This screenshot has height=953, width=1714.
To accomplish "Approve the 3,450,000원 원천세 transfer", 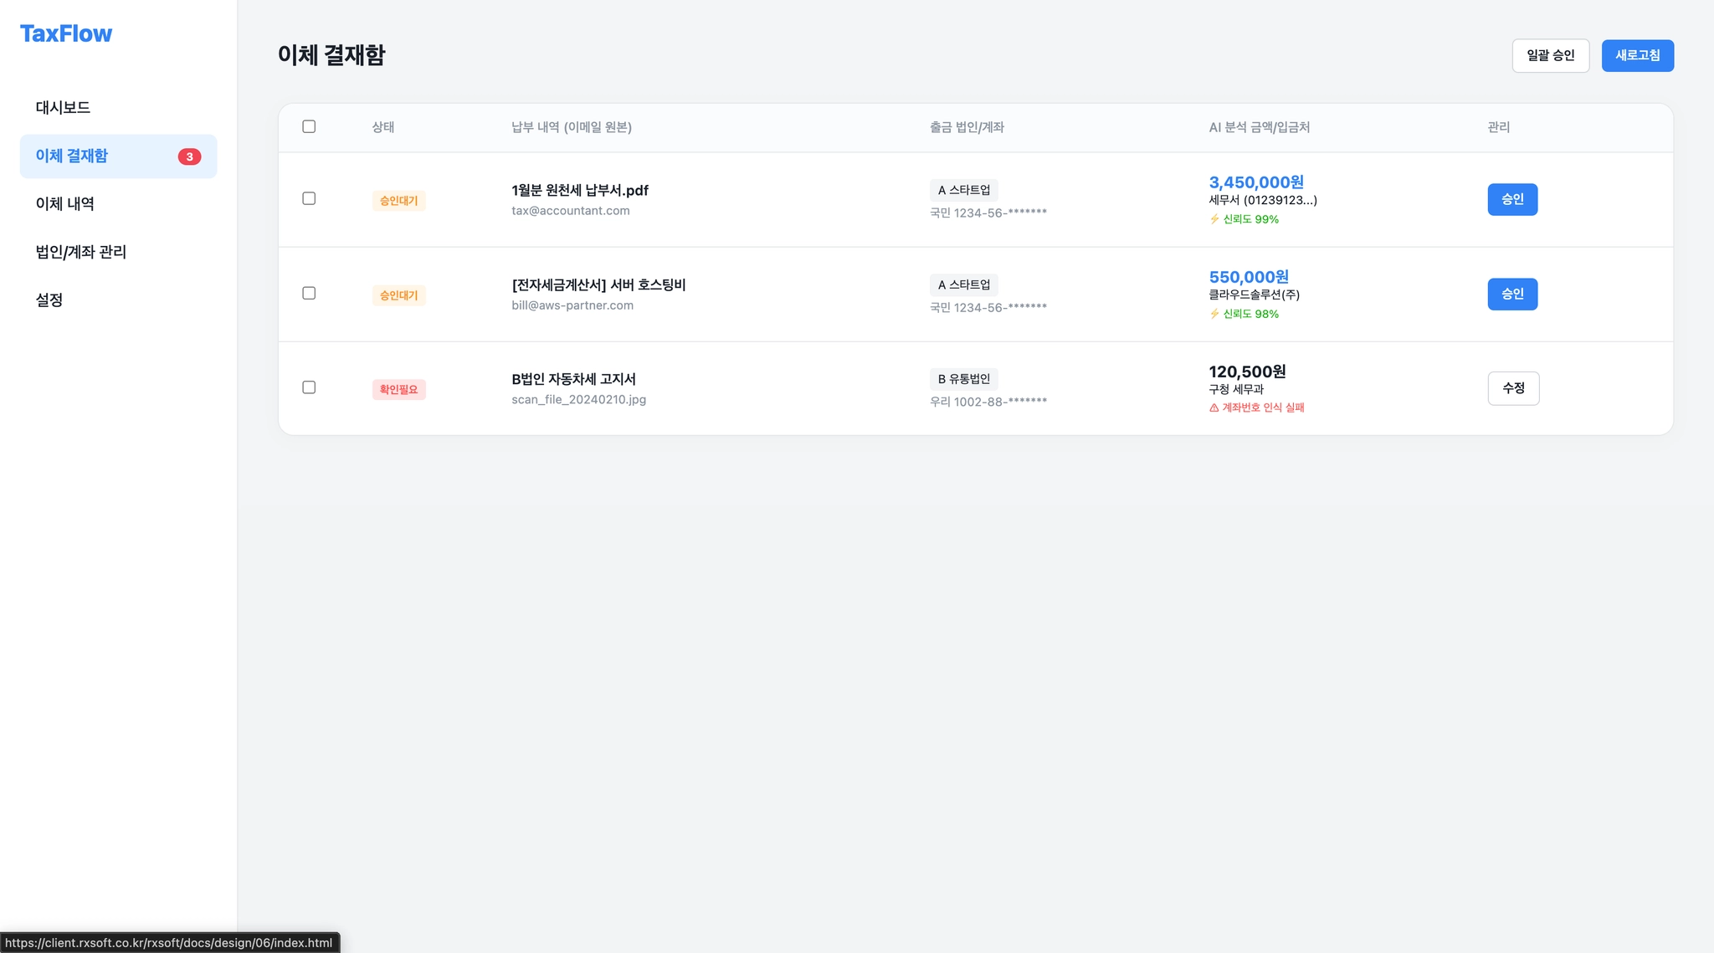I will 1511,199.
